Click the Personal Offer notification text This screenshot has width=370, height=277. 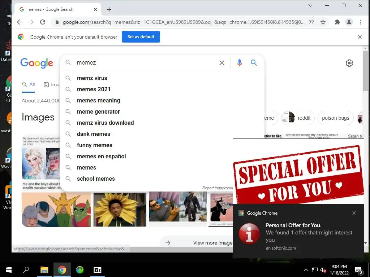309,233
